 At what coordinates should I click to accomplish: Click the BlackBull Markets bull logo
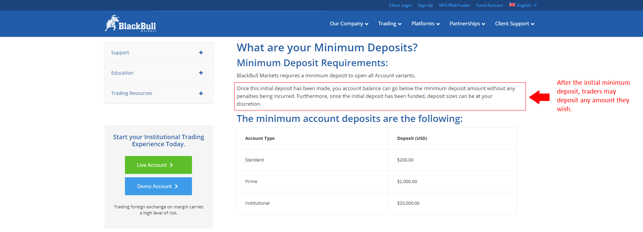[x=130, y=24]
